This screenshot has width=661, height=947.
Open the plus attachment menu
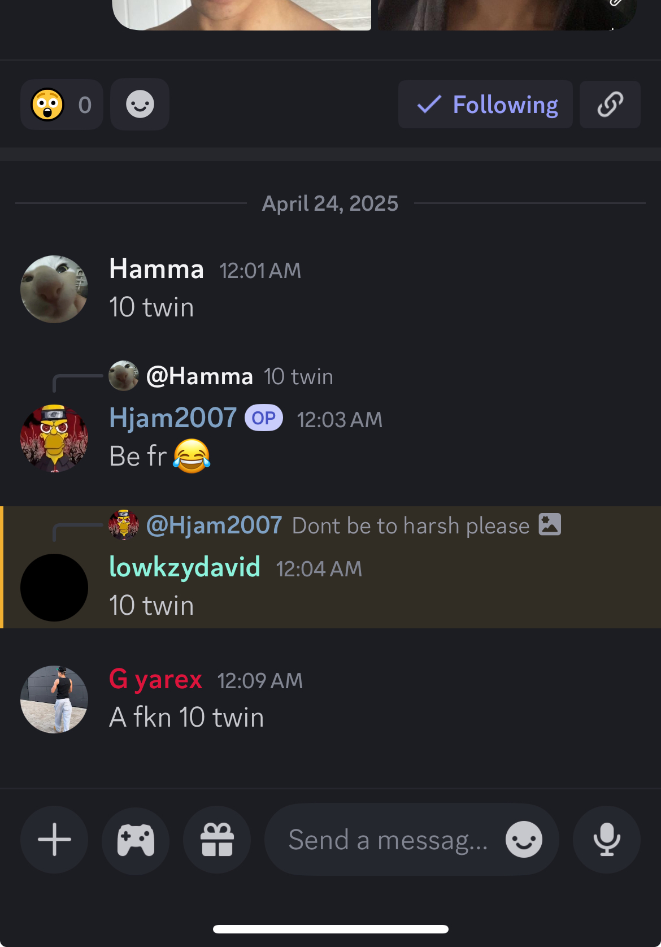coord(54,840)
